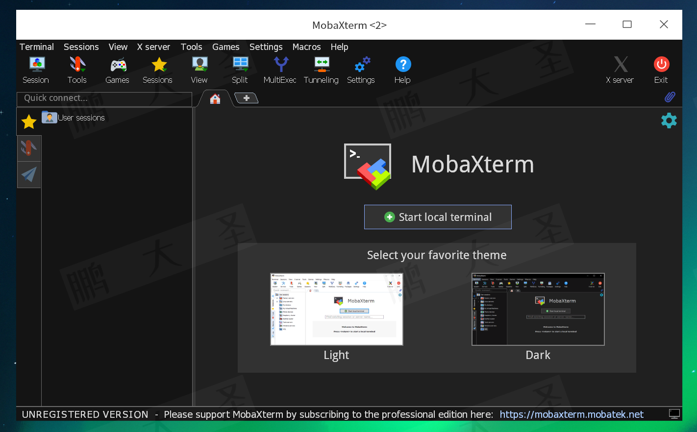The height and width of the screenshot is (432, 697).
Task: Open the Games menu
Action: click(226, 47)
